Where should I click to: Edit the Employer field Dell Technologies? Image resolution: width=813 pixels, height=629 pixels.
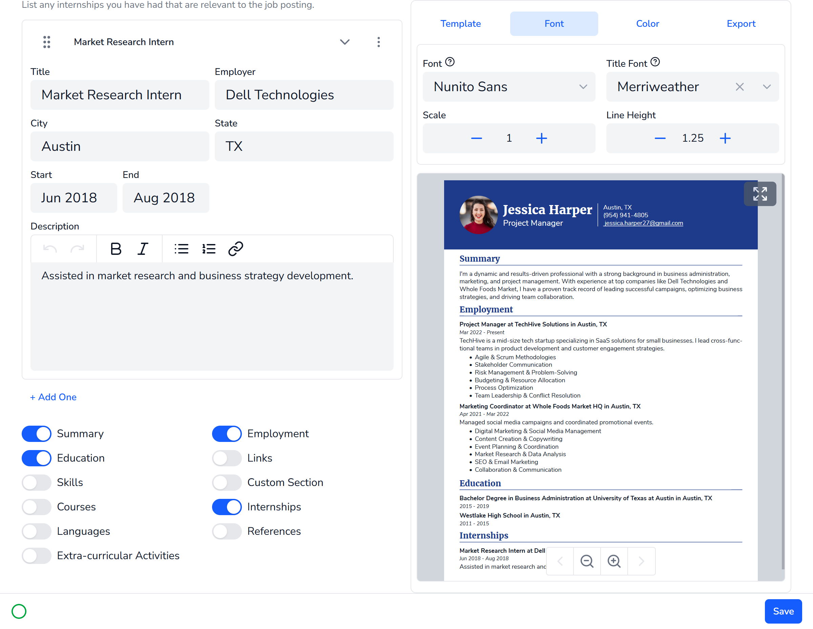point(304,95)
